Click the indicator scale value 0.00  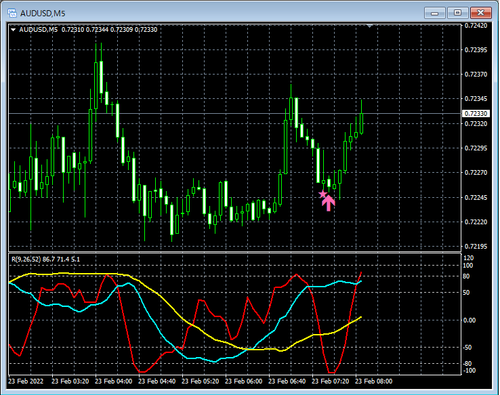click(470, 320)
